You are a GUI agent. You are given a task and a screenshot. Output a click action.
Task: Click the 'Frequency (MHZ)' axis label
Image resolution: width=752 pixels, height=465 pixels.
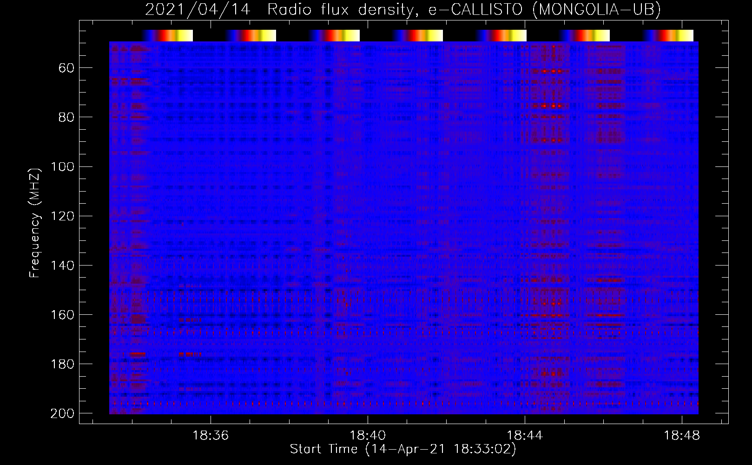click(35, 223)
